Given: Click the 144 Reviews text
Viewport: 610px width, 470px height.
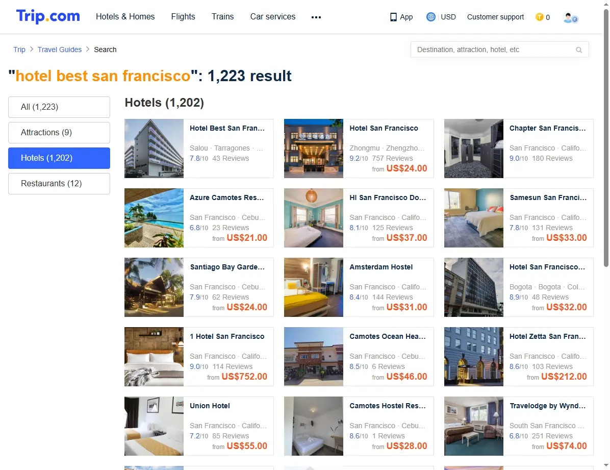Looking at the screenshot, I should [x=392, y=296].
